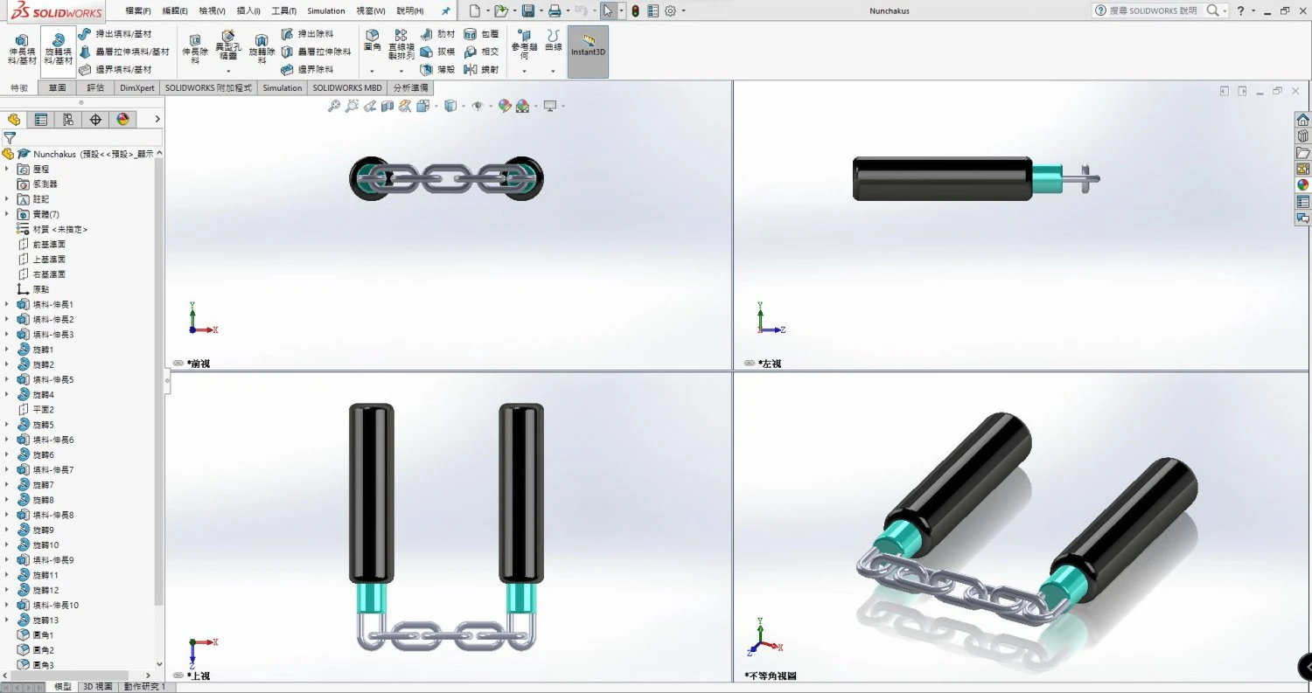
Task: Click the Save floppy disk icon
Action: coord(527,11)
